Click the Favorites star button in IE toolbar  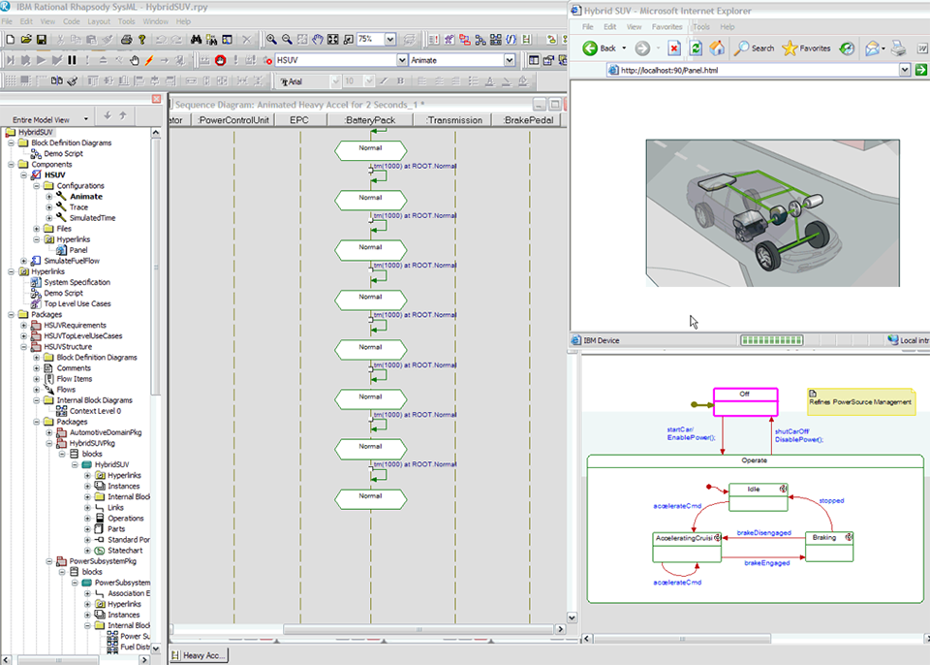807,48
